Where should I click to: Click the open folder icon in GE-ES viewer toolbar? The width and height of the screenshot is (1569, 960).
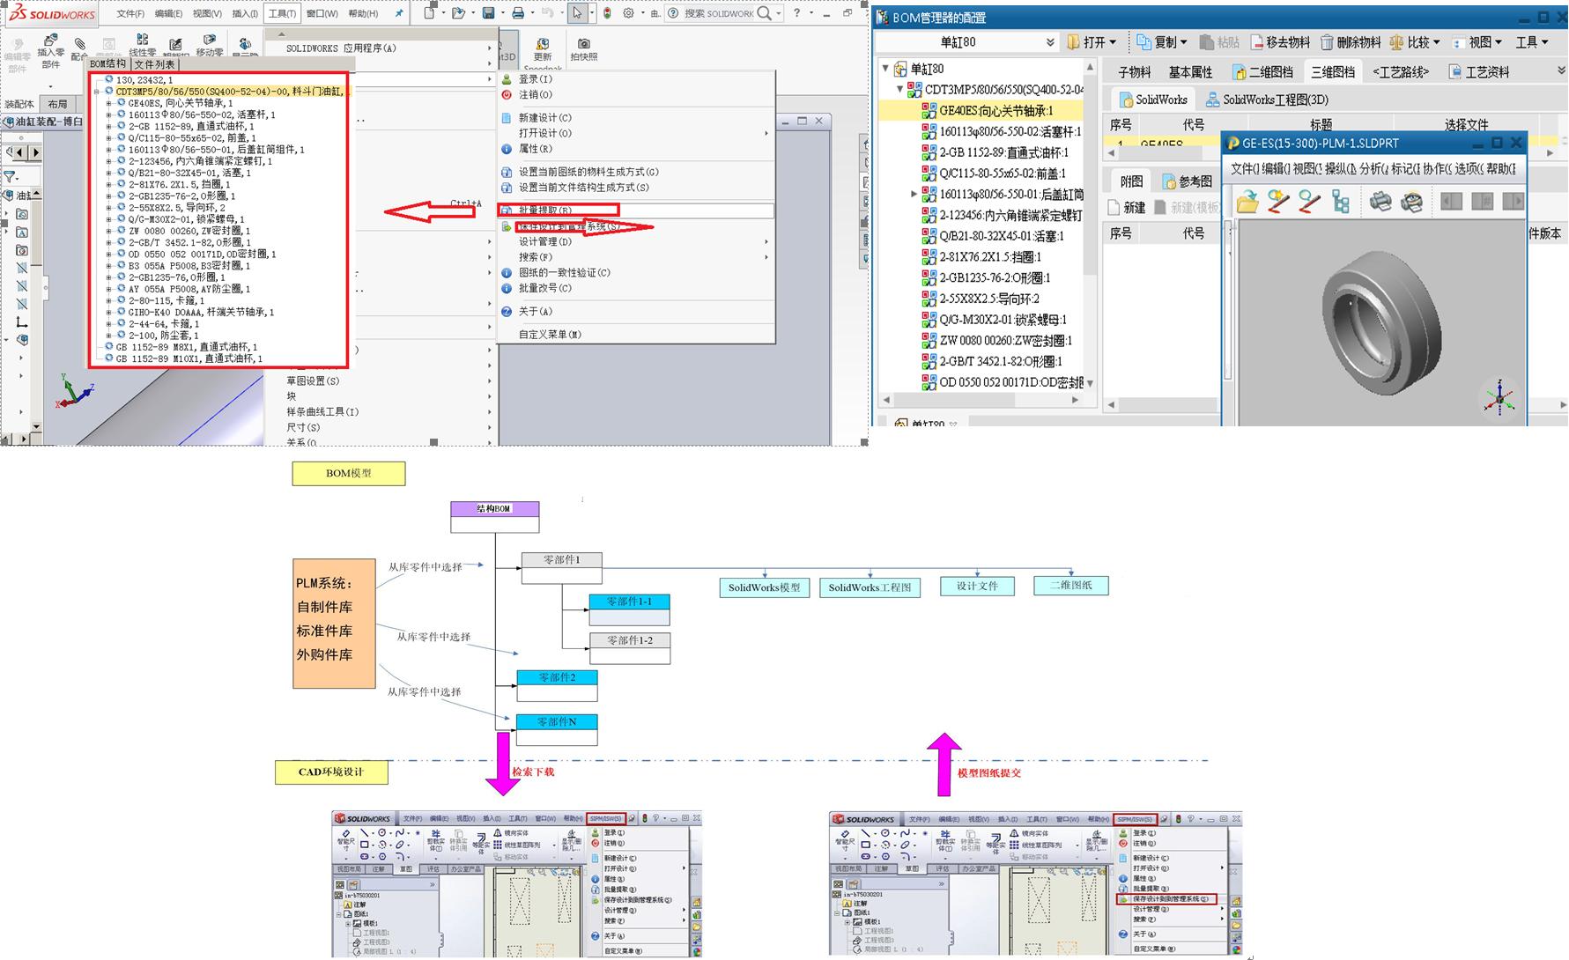coord(1247,202)
